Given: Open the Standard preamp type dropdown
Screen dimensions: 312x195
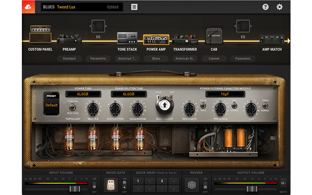Looking at the screenshot, I should click(x=69, y=58).
